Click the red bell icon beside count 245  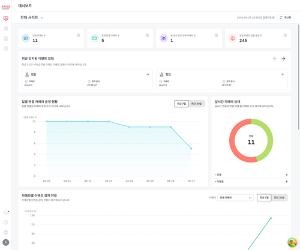pyautogui.click(x=233, y=38)
